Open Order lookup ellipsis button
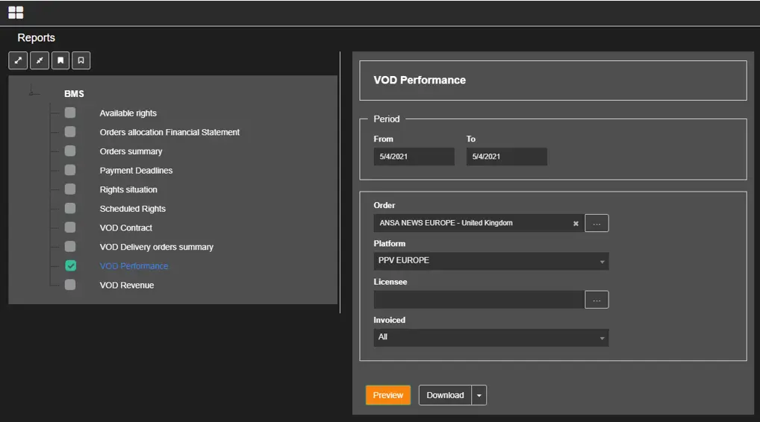 click(x=597, y=223)
